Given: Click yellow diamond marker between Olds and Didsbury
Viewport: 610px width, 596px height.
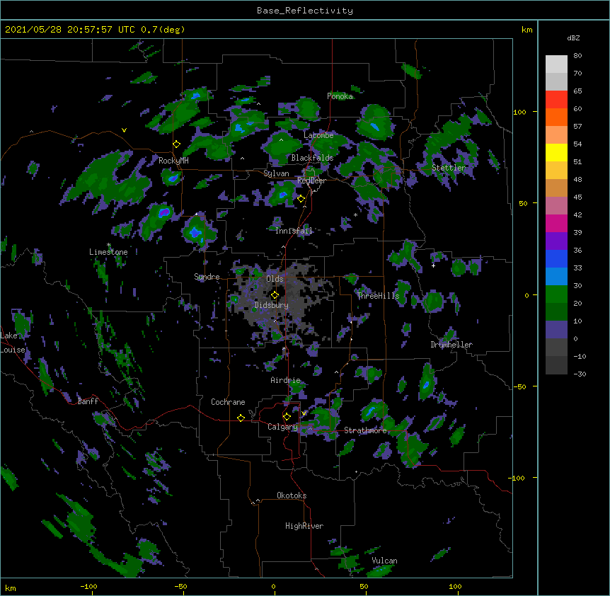Looking at the screenshot, I should (x=275, y=295).
